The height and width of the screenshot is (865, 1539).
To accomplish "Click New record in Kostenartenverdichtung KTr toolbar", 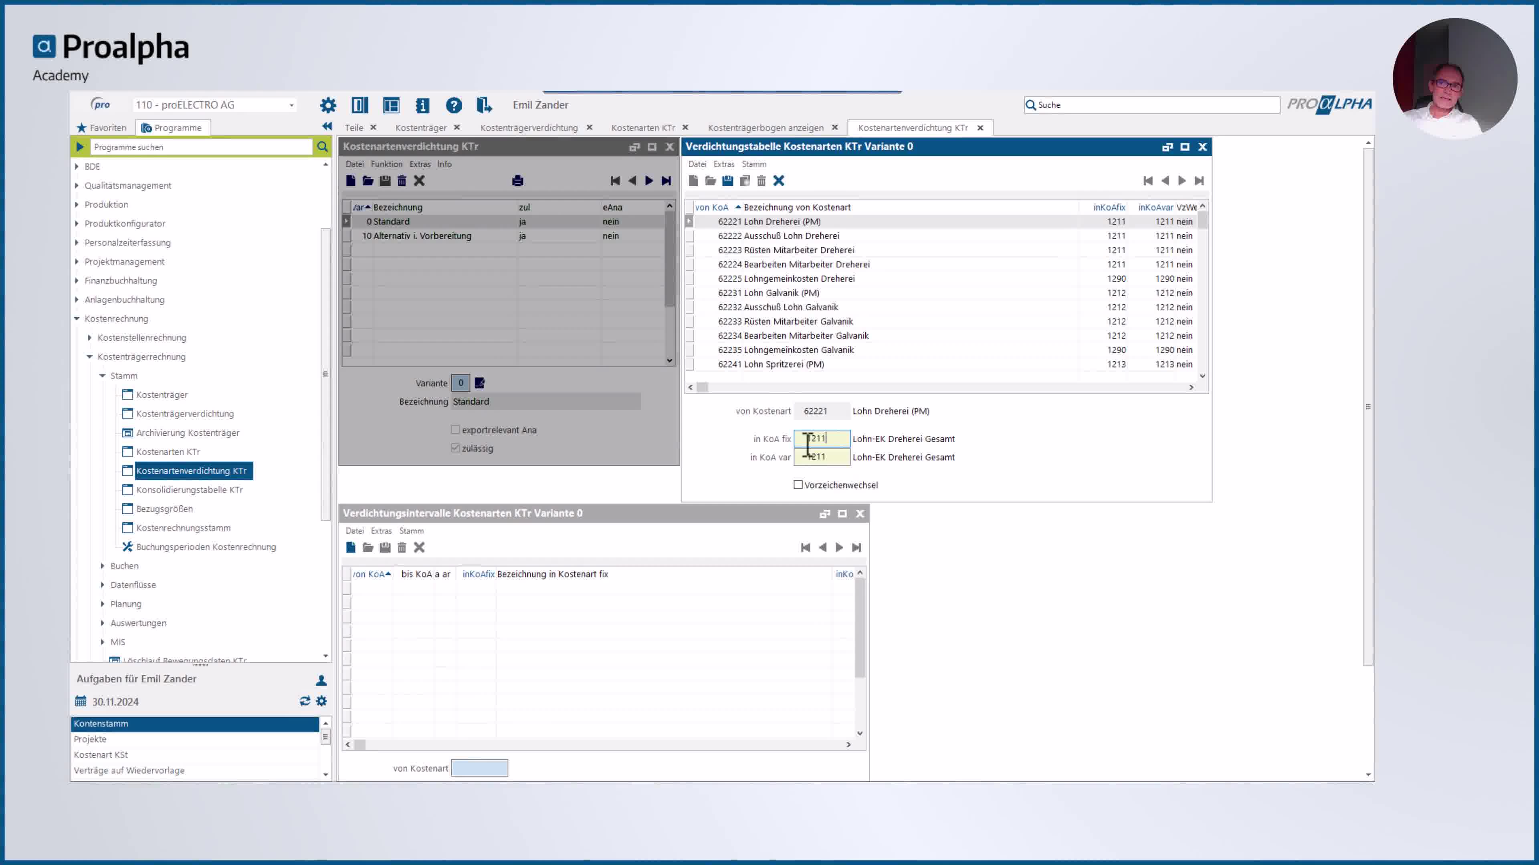I will coord(351,181).
